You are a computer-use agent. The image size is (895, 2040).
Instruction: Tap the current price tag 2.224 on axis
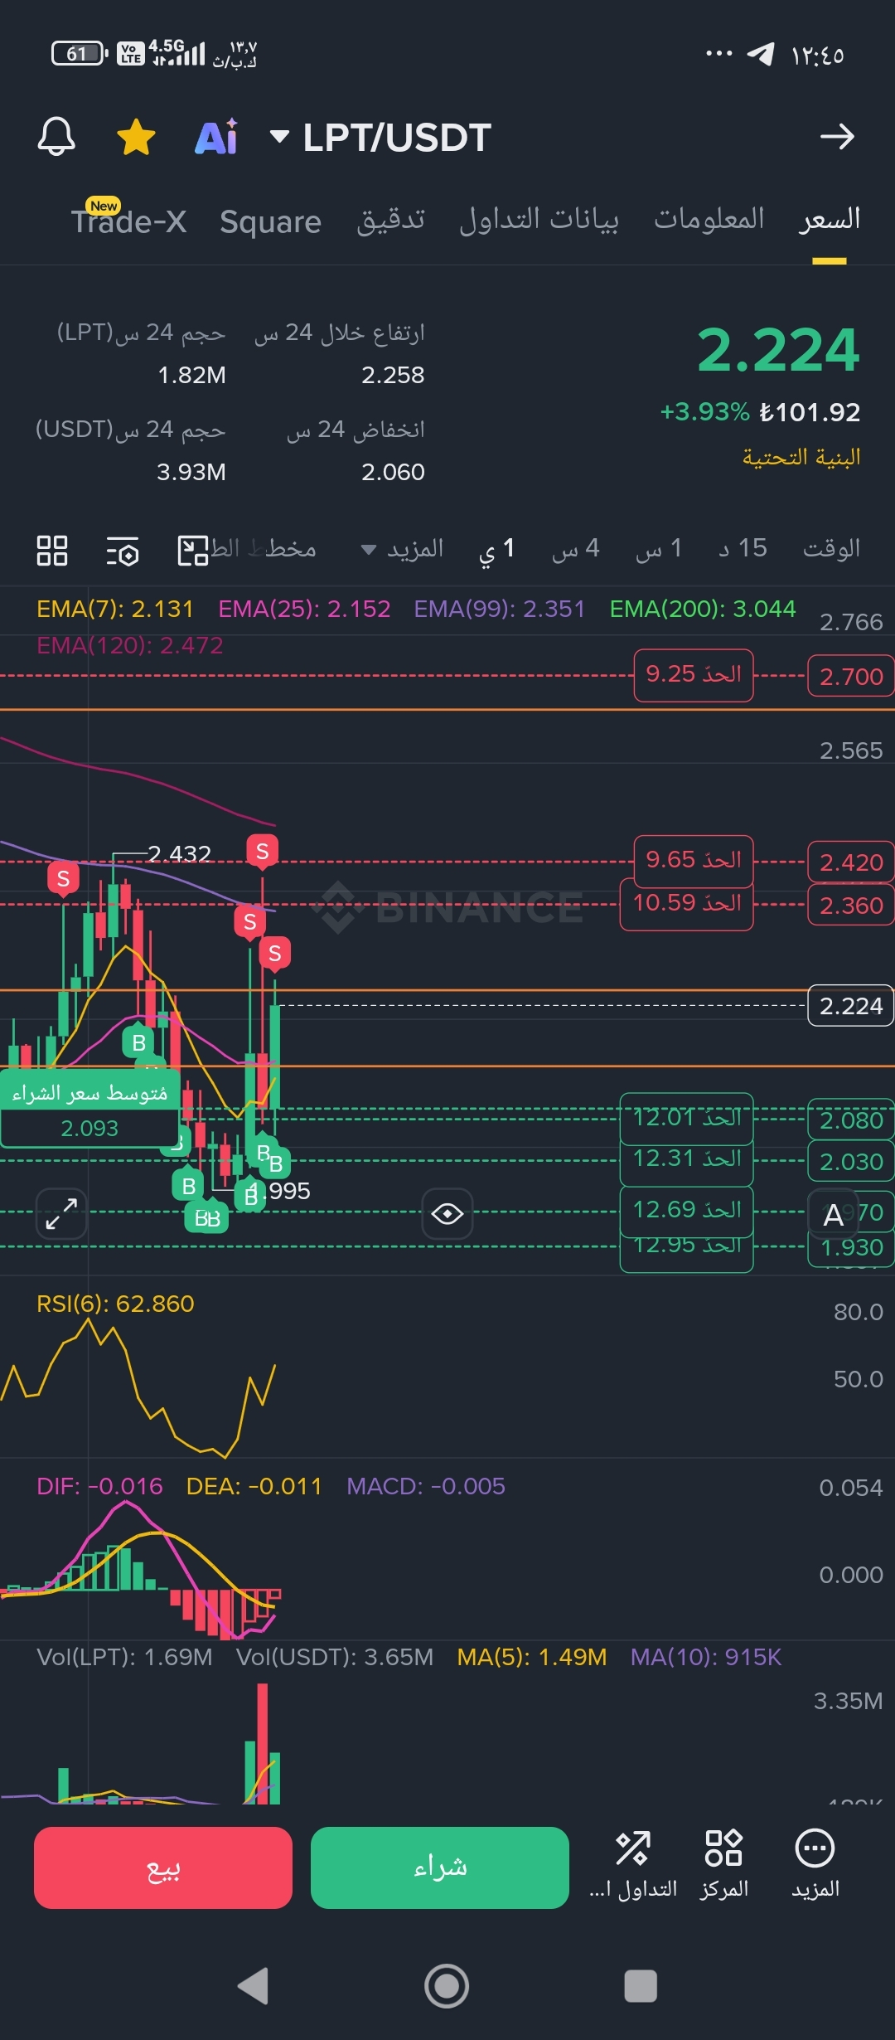pos(851,1006)
